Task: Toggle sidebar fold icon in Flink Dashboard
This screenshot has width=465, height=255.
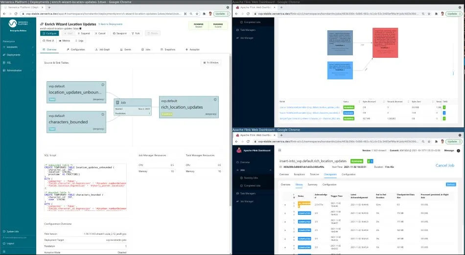Action: 279,150
